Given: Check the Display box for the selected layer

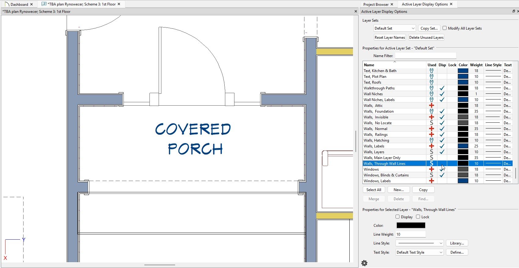Looking at the screenshot, I should point(398,217).
